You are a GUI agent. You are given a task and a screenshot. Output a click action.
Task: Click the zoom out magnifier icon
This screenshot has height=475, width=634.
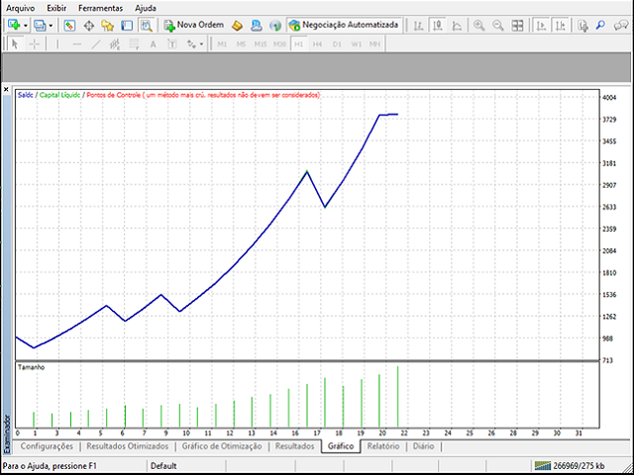coord(498,25)
